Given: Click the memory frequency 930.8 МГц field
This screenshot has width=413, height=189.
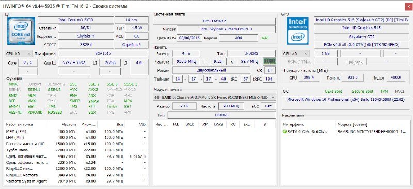Looking at the screenshot, I should click(x=186, y=61).
